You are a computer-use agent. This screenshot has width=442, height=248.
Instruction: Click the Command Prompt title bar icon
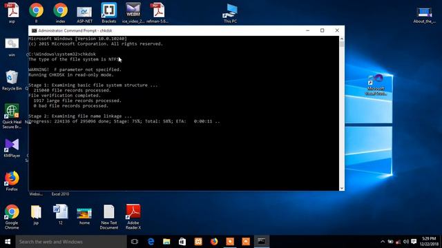pos(34,30)
